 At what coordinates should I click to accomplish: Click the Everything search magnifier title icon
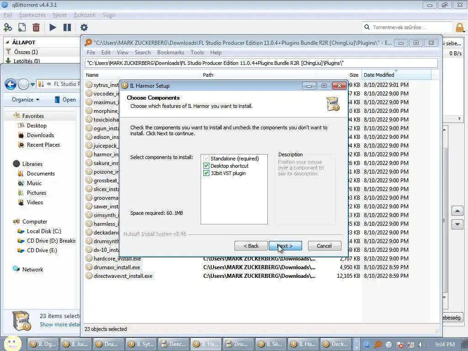pos(88,43)
